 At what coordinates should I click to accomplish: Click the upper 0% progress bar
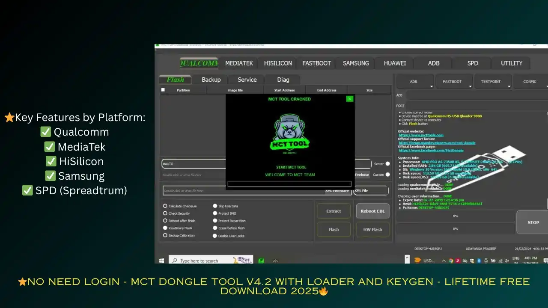point(456,216)
